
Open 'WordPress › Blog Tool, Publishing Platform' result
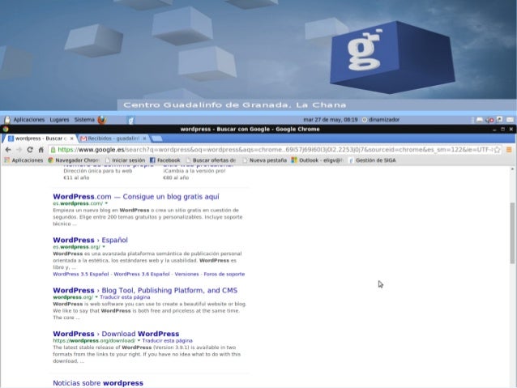(145, 291)
